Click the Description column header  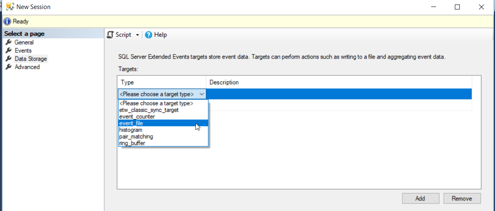tap(224, 82)
